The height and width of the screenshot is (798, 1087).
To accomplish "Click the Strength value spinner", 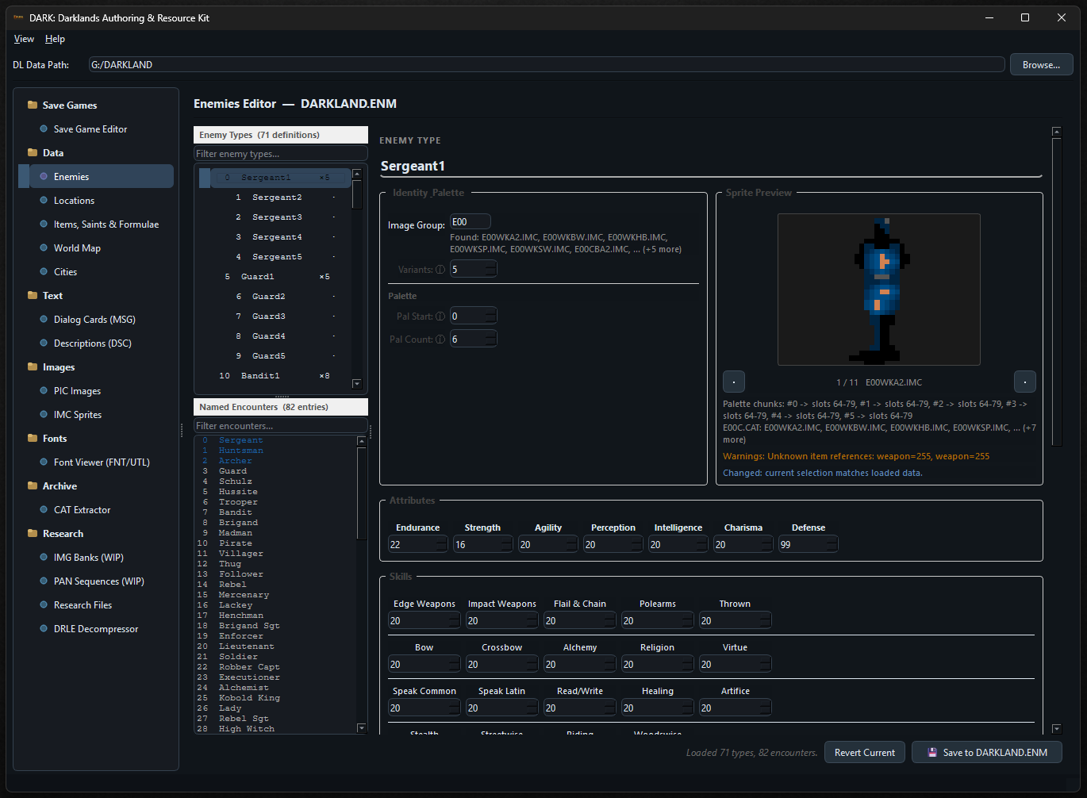I will point(483,545).
